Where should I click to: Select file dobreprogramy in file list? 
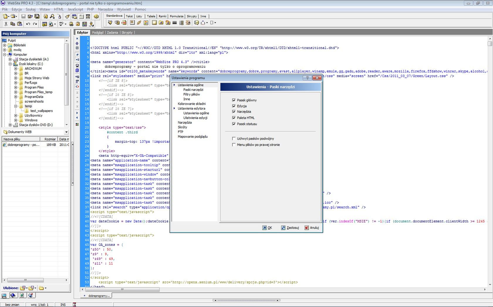pos(23,145)
